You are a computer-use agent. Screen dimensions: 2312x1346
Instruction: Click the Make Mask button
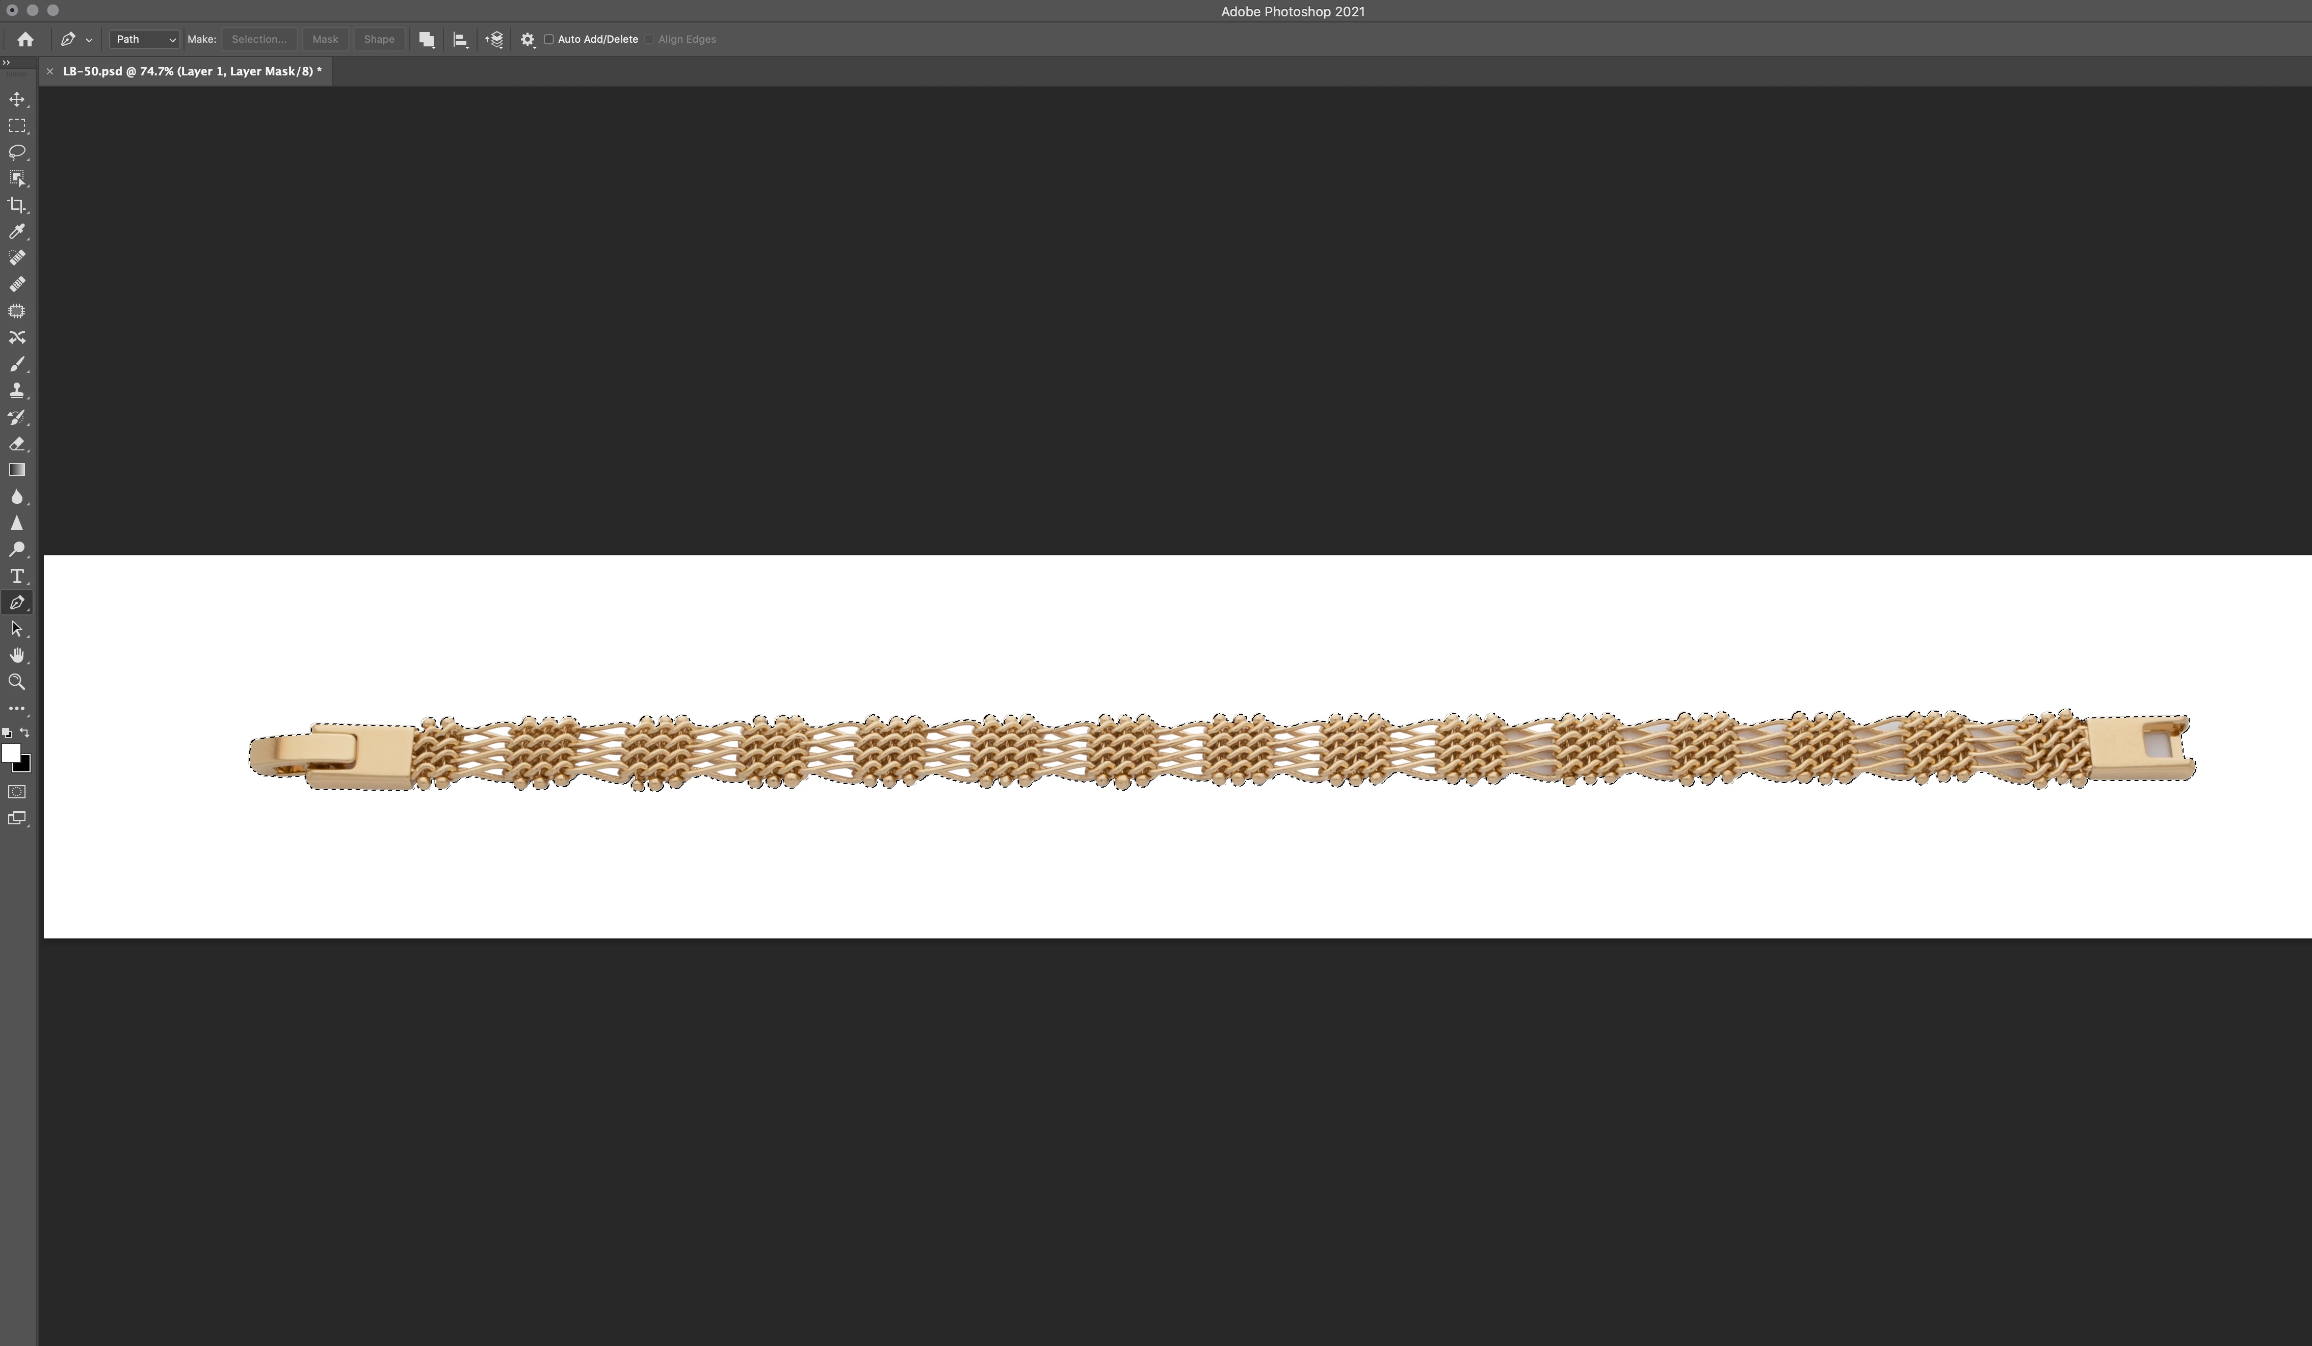[x=325, y=39]
